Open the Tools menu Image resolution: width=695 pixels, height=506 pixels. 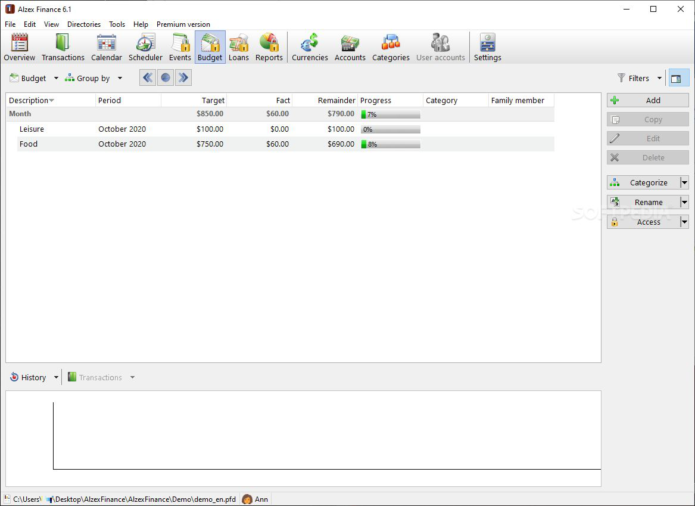tap(117, 24)
